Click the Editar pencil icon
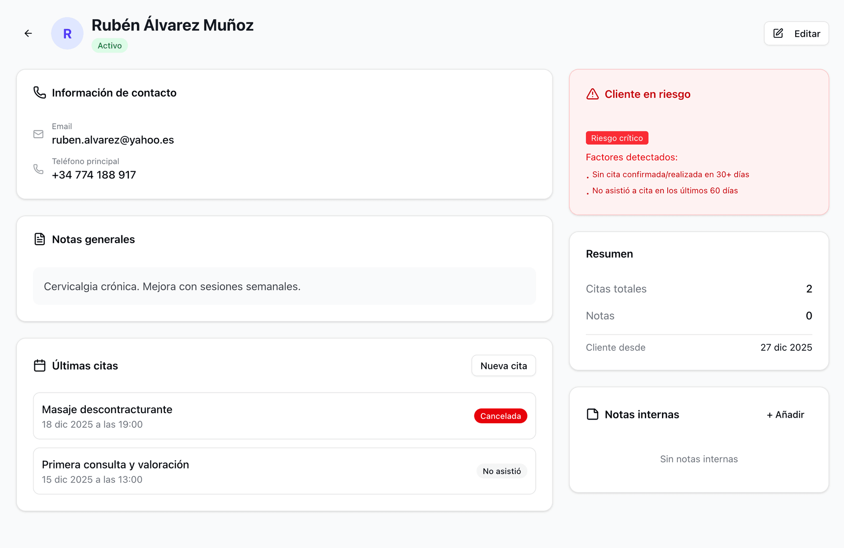 coord(778,33)
